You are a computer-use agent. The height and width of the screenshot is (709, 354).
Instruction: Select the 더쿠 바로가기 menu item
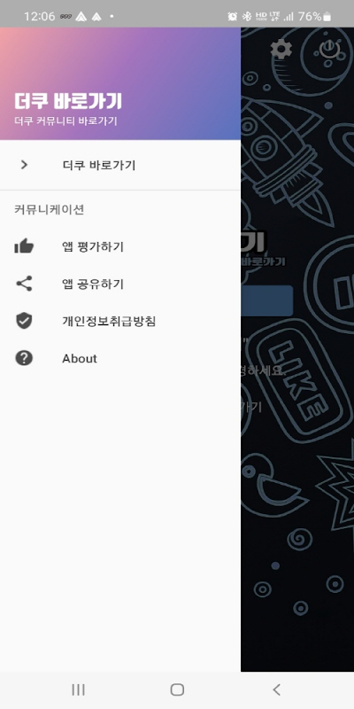(x=120, y=165)
